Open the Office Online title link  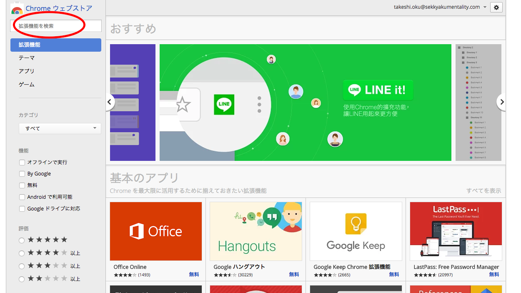[130, 267]
